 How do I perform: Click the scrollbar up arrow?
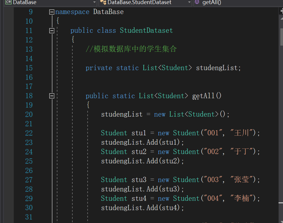coord(281,18)
